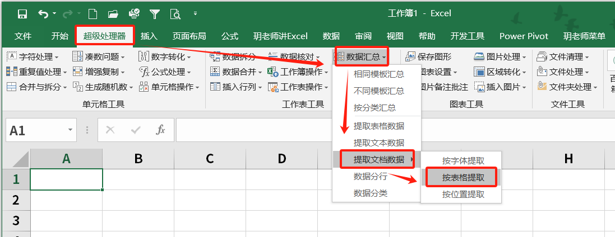615x237 pixels.
Task: Open the 帮助 ribbon tab
Action: tap(427, 36)
